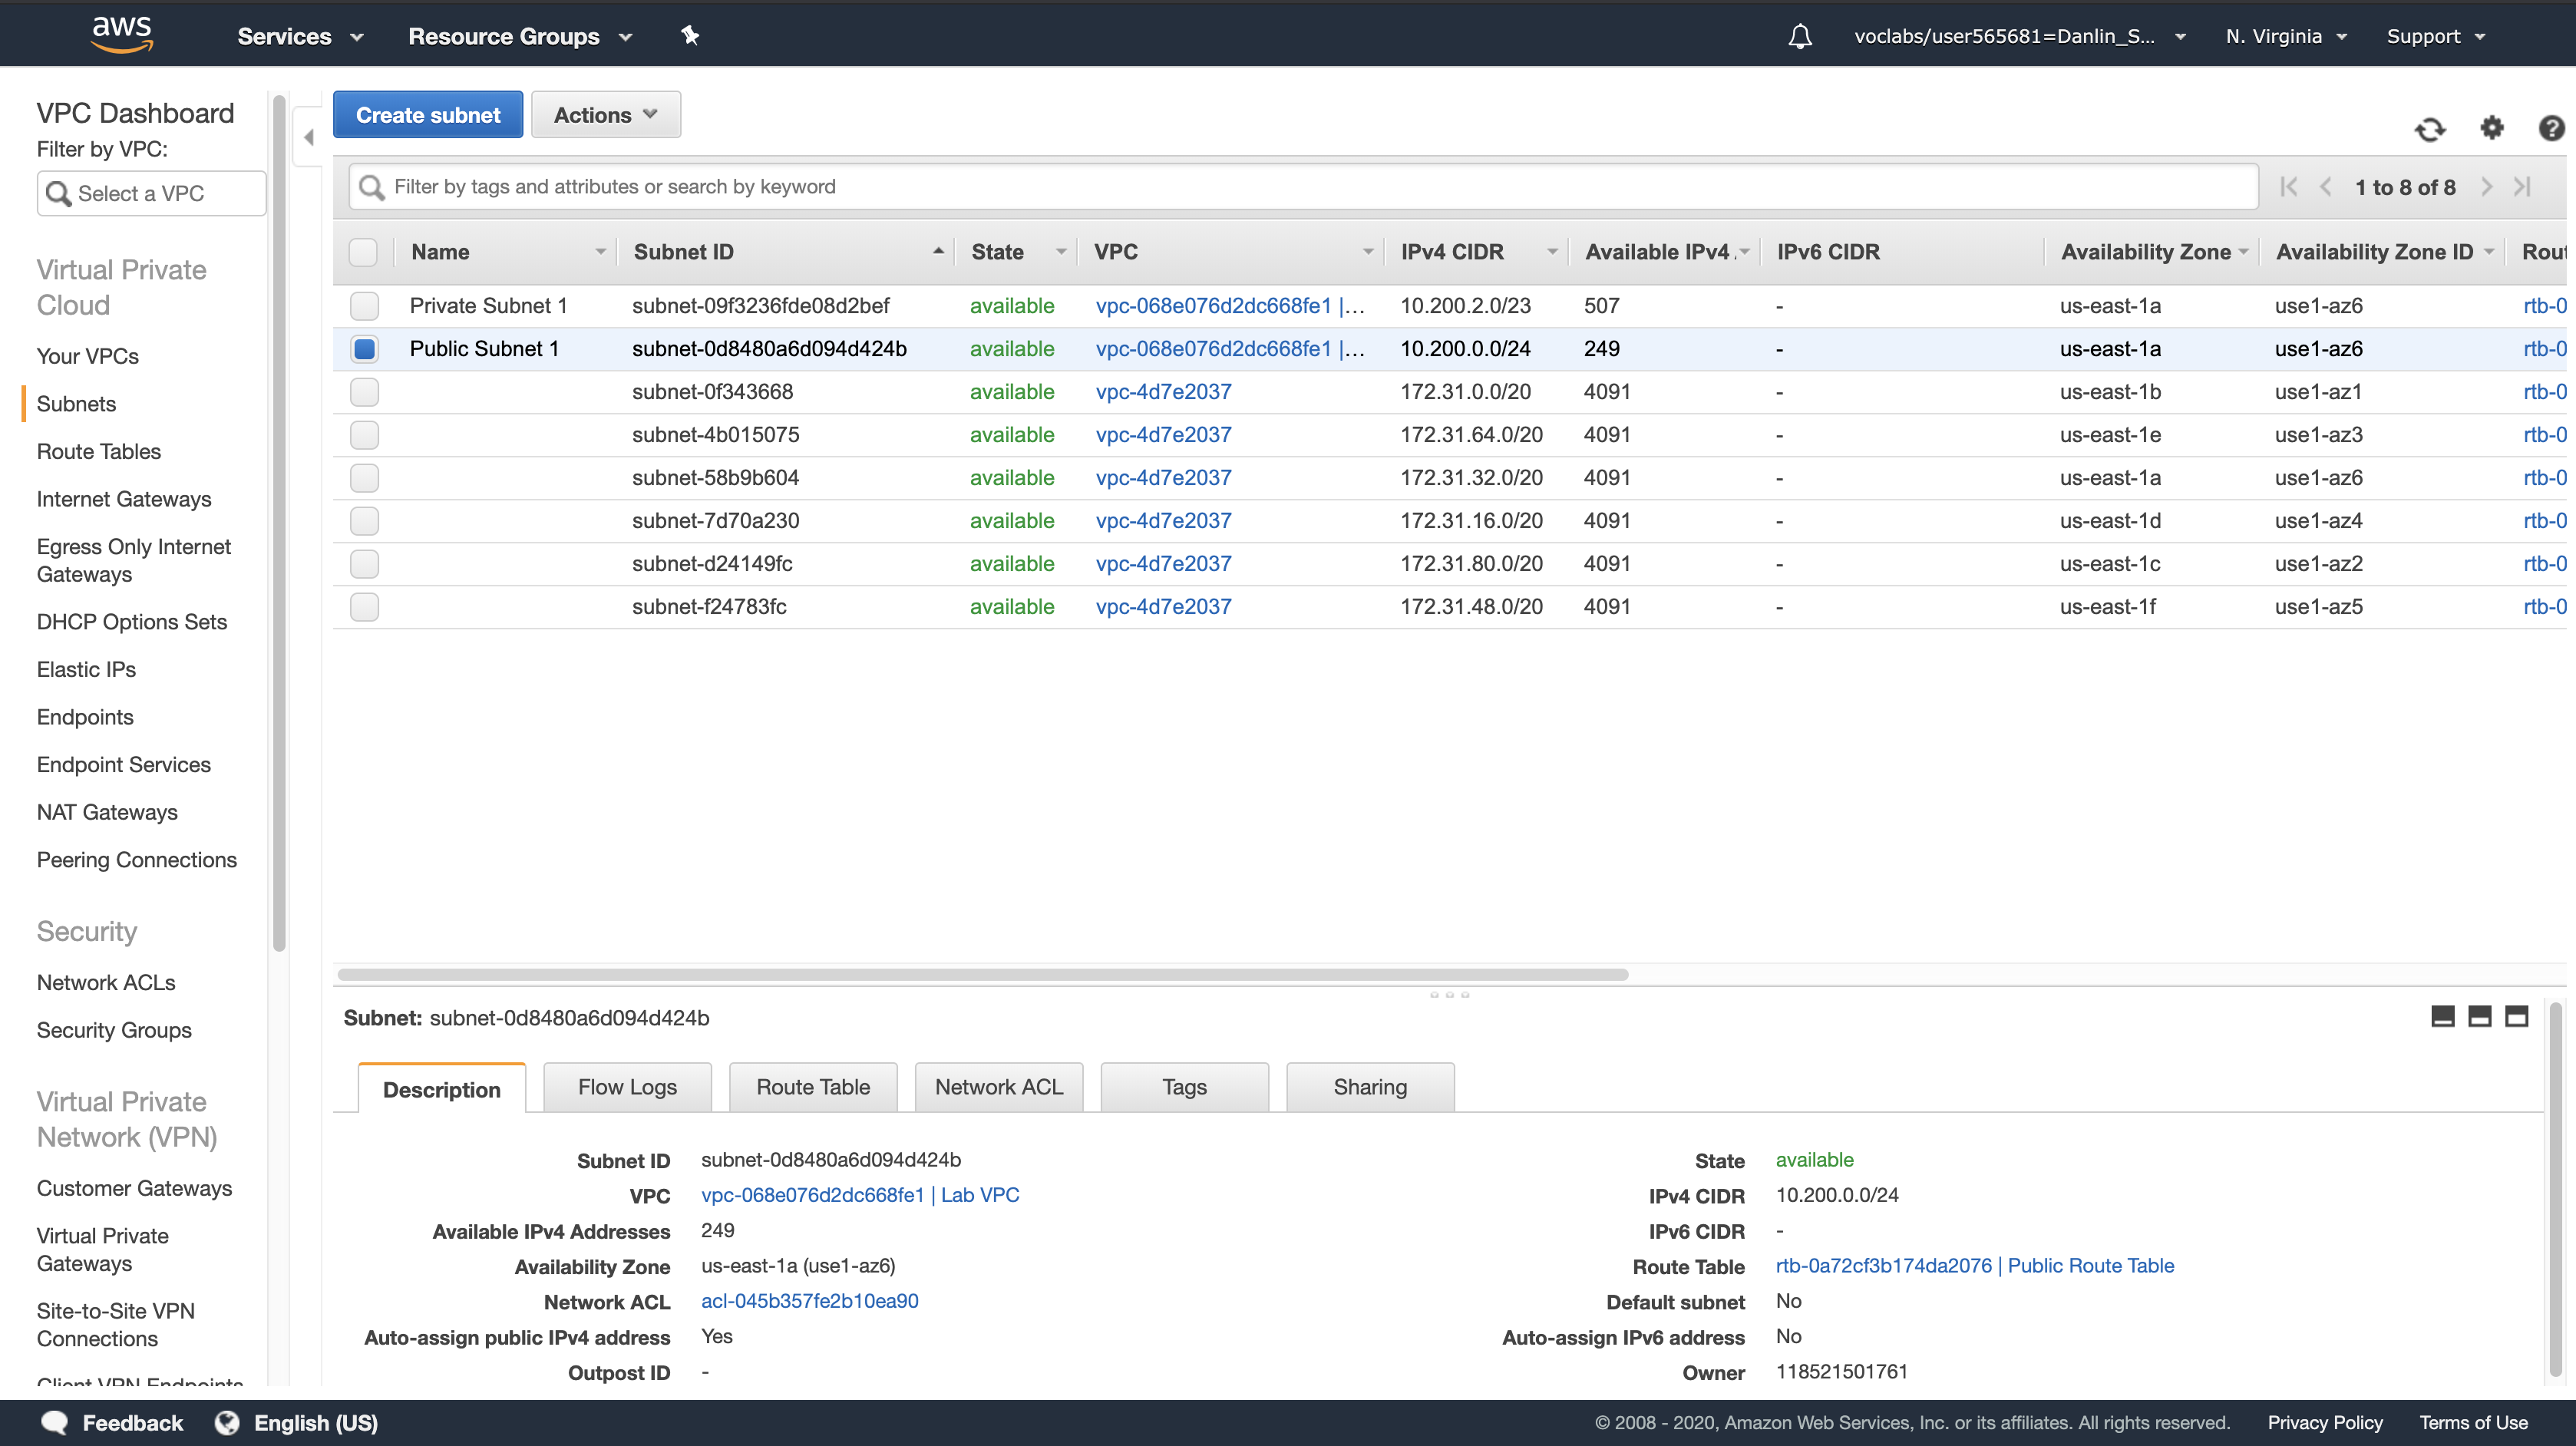2576x1446 pixels.
Task: Open the Actions dropdown
Action: point(605,115)
